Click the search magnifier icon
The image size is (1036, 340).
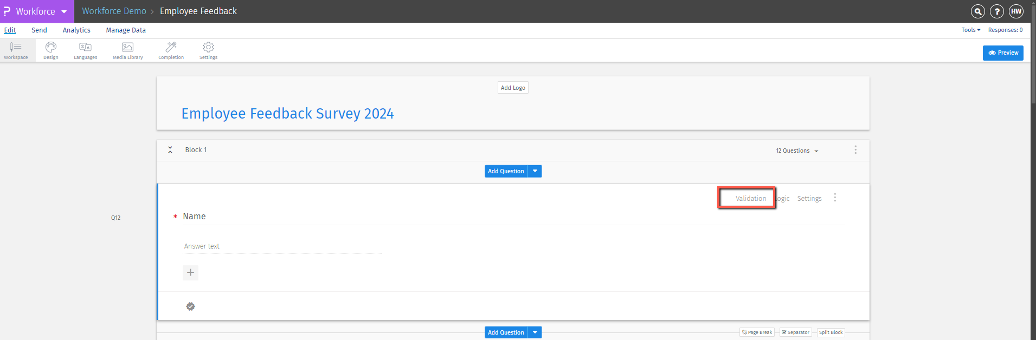[x=977, y=11]
